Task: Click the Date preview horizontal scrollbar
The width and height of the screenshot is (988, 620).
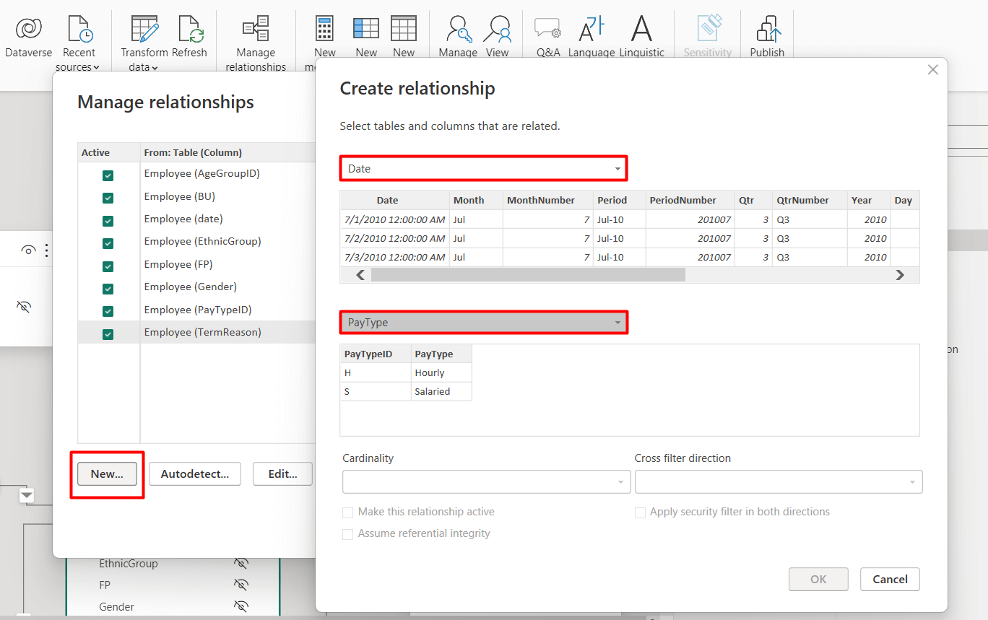Action: pyautogui.click(x=527, y=274)
